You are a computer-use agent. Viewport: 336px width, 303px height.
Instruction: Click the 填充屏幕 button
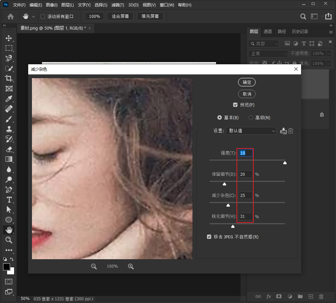coord(150,16)
